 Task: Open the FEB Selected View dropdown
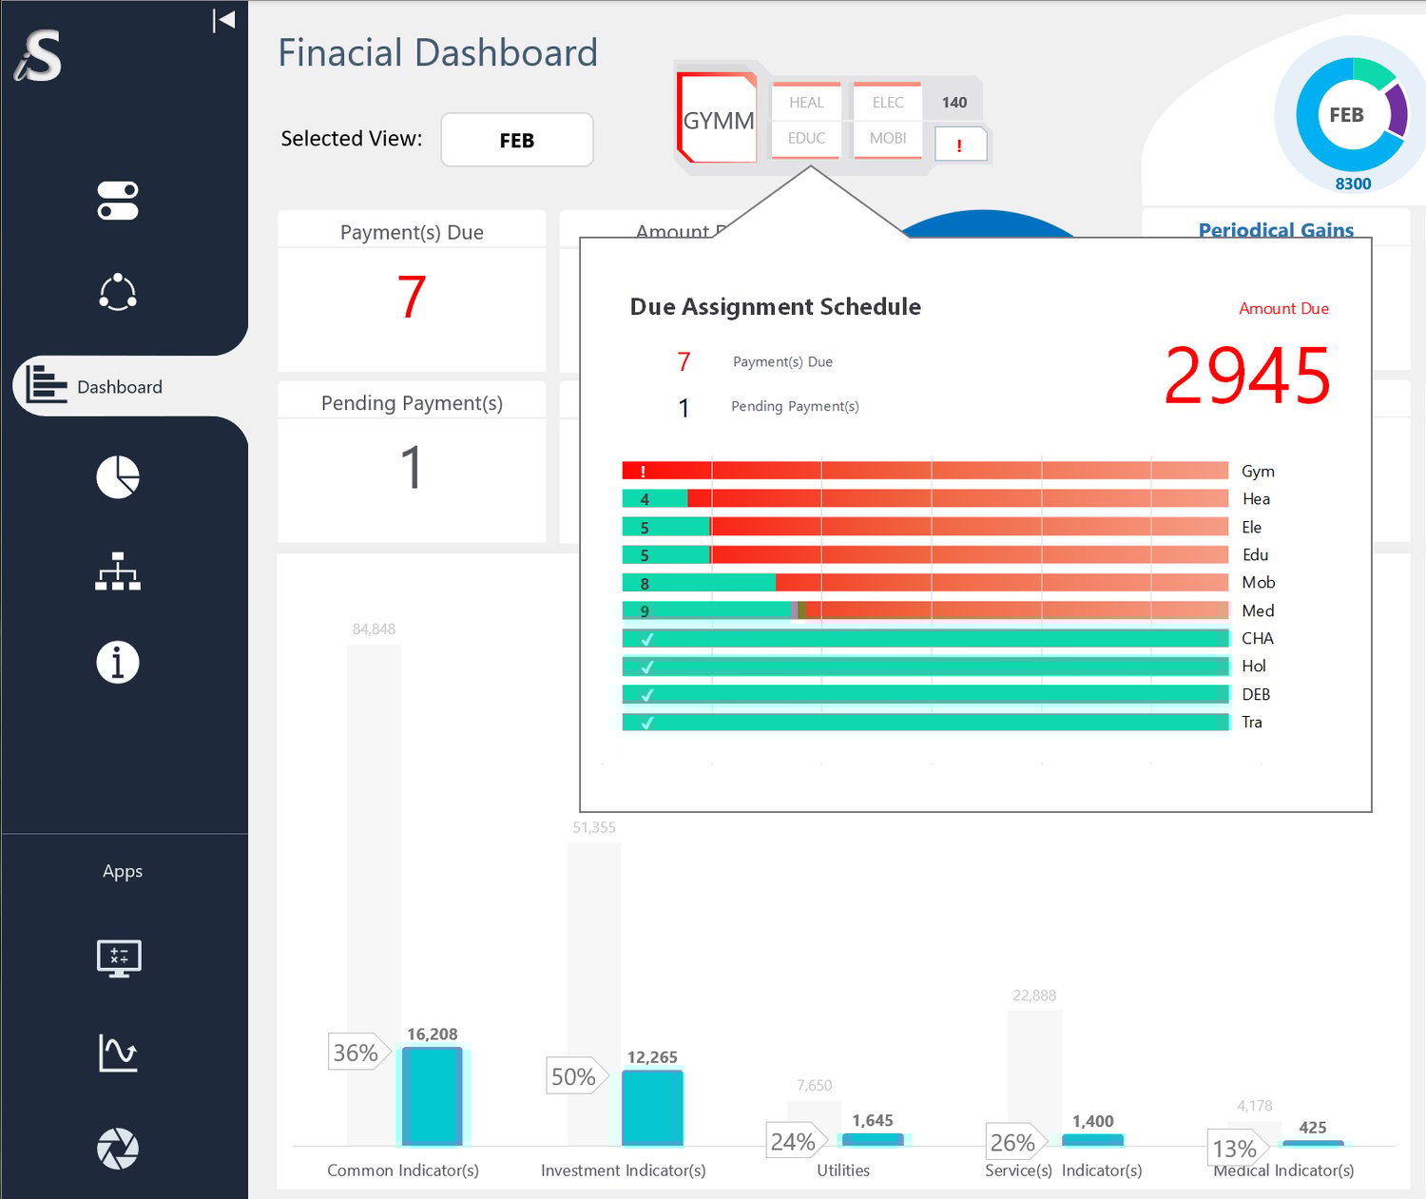click(517, 140)
